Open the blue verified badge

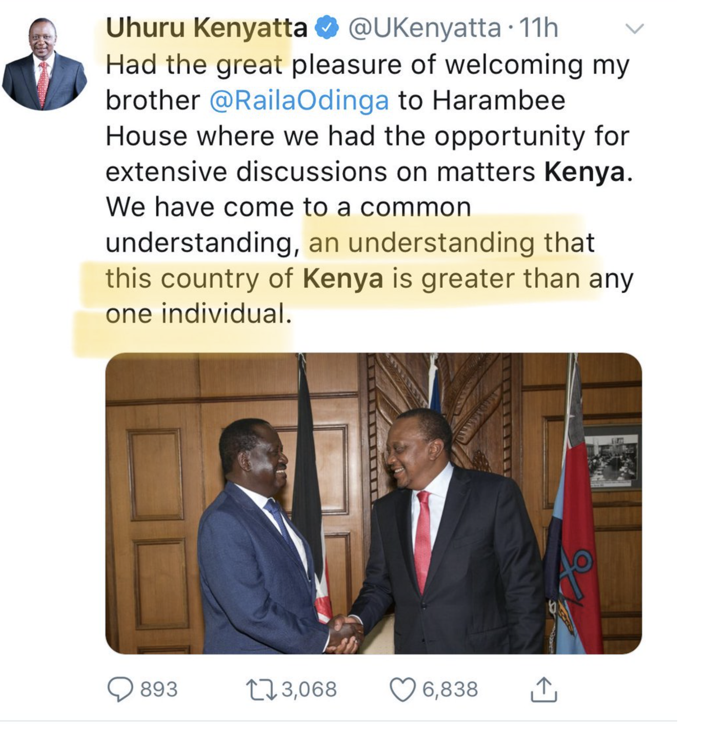327,29
